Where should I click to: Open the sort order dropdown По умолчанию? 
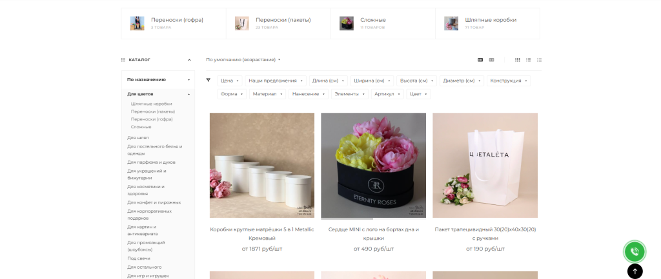[x=243, y=60]
